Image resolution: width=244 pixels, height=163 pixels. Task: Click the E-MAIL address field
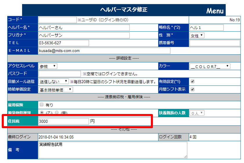click(104, 50)
